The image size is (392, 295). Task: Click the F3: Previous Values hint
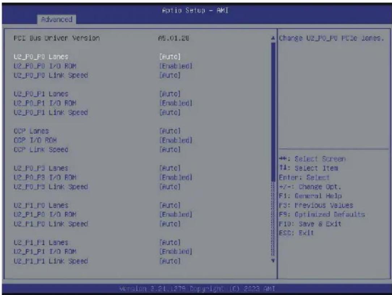point(316,205)
